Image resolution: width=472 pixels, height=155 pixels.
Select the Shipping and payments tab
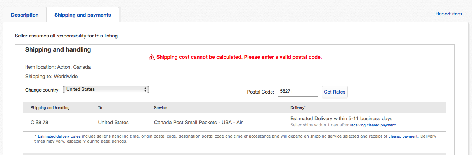tap(83, 15)
